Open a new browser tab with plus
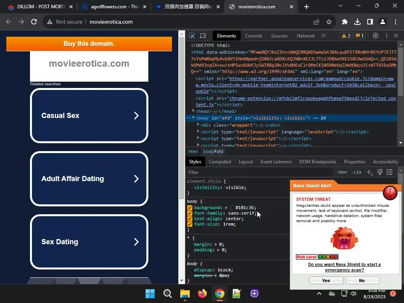The image size is (404, 303). 306,7
